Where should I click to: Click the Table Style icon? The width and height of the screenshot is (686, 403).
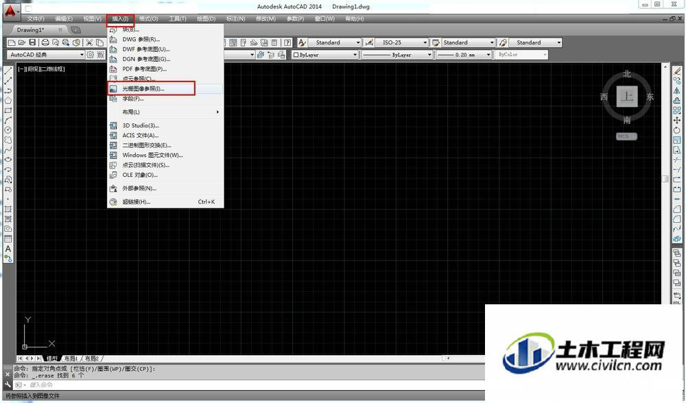click(x=436, y=42)
